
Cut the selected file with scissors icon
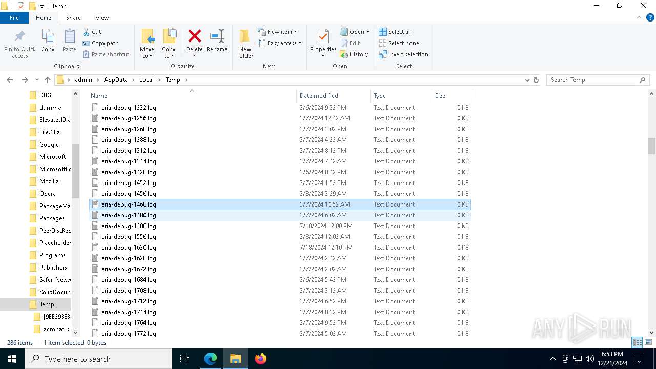tap(92, 32)
